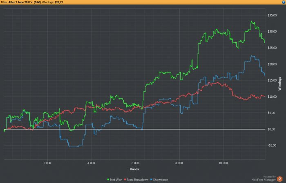Click the blue Showdown legend swatch
Screen dimensions: 286x183
151,180
